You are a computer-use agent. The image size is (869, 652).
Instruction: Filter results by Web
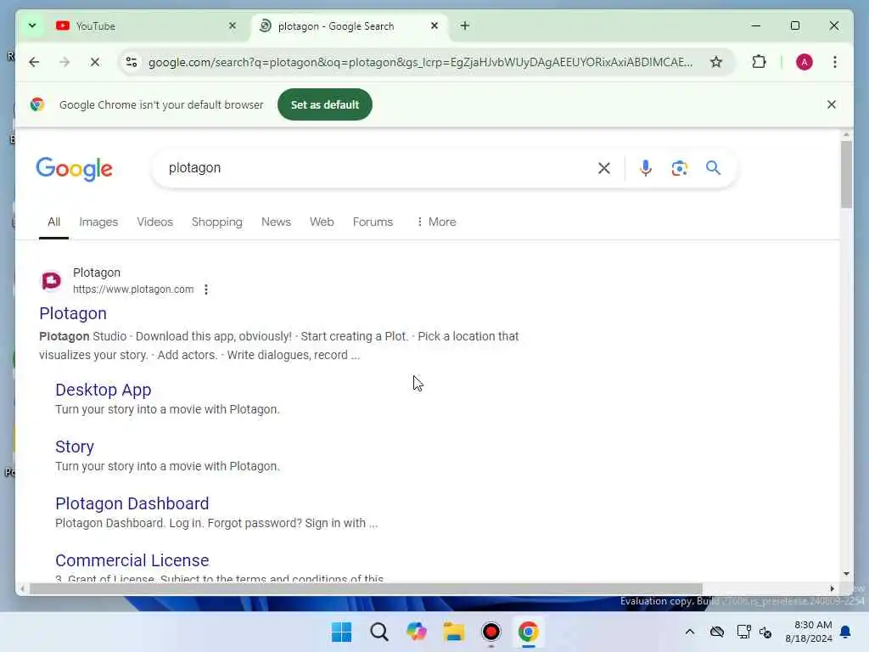tap(322, 222)
